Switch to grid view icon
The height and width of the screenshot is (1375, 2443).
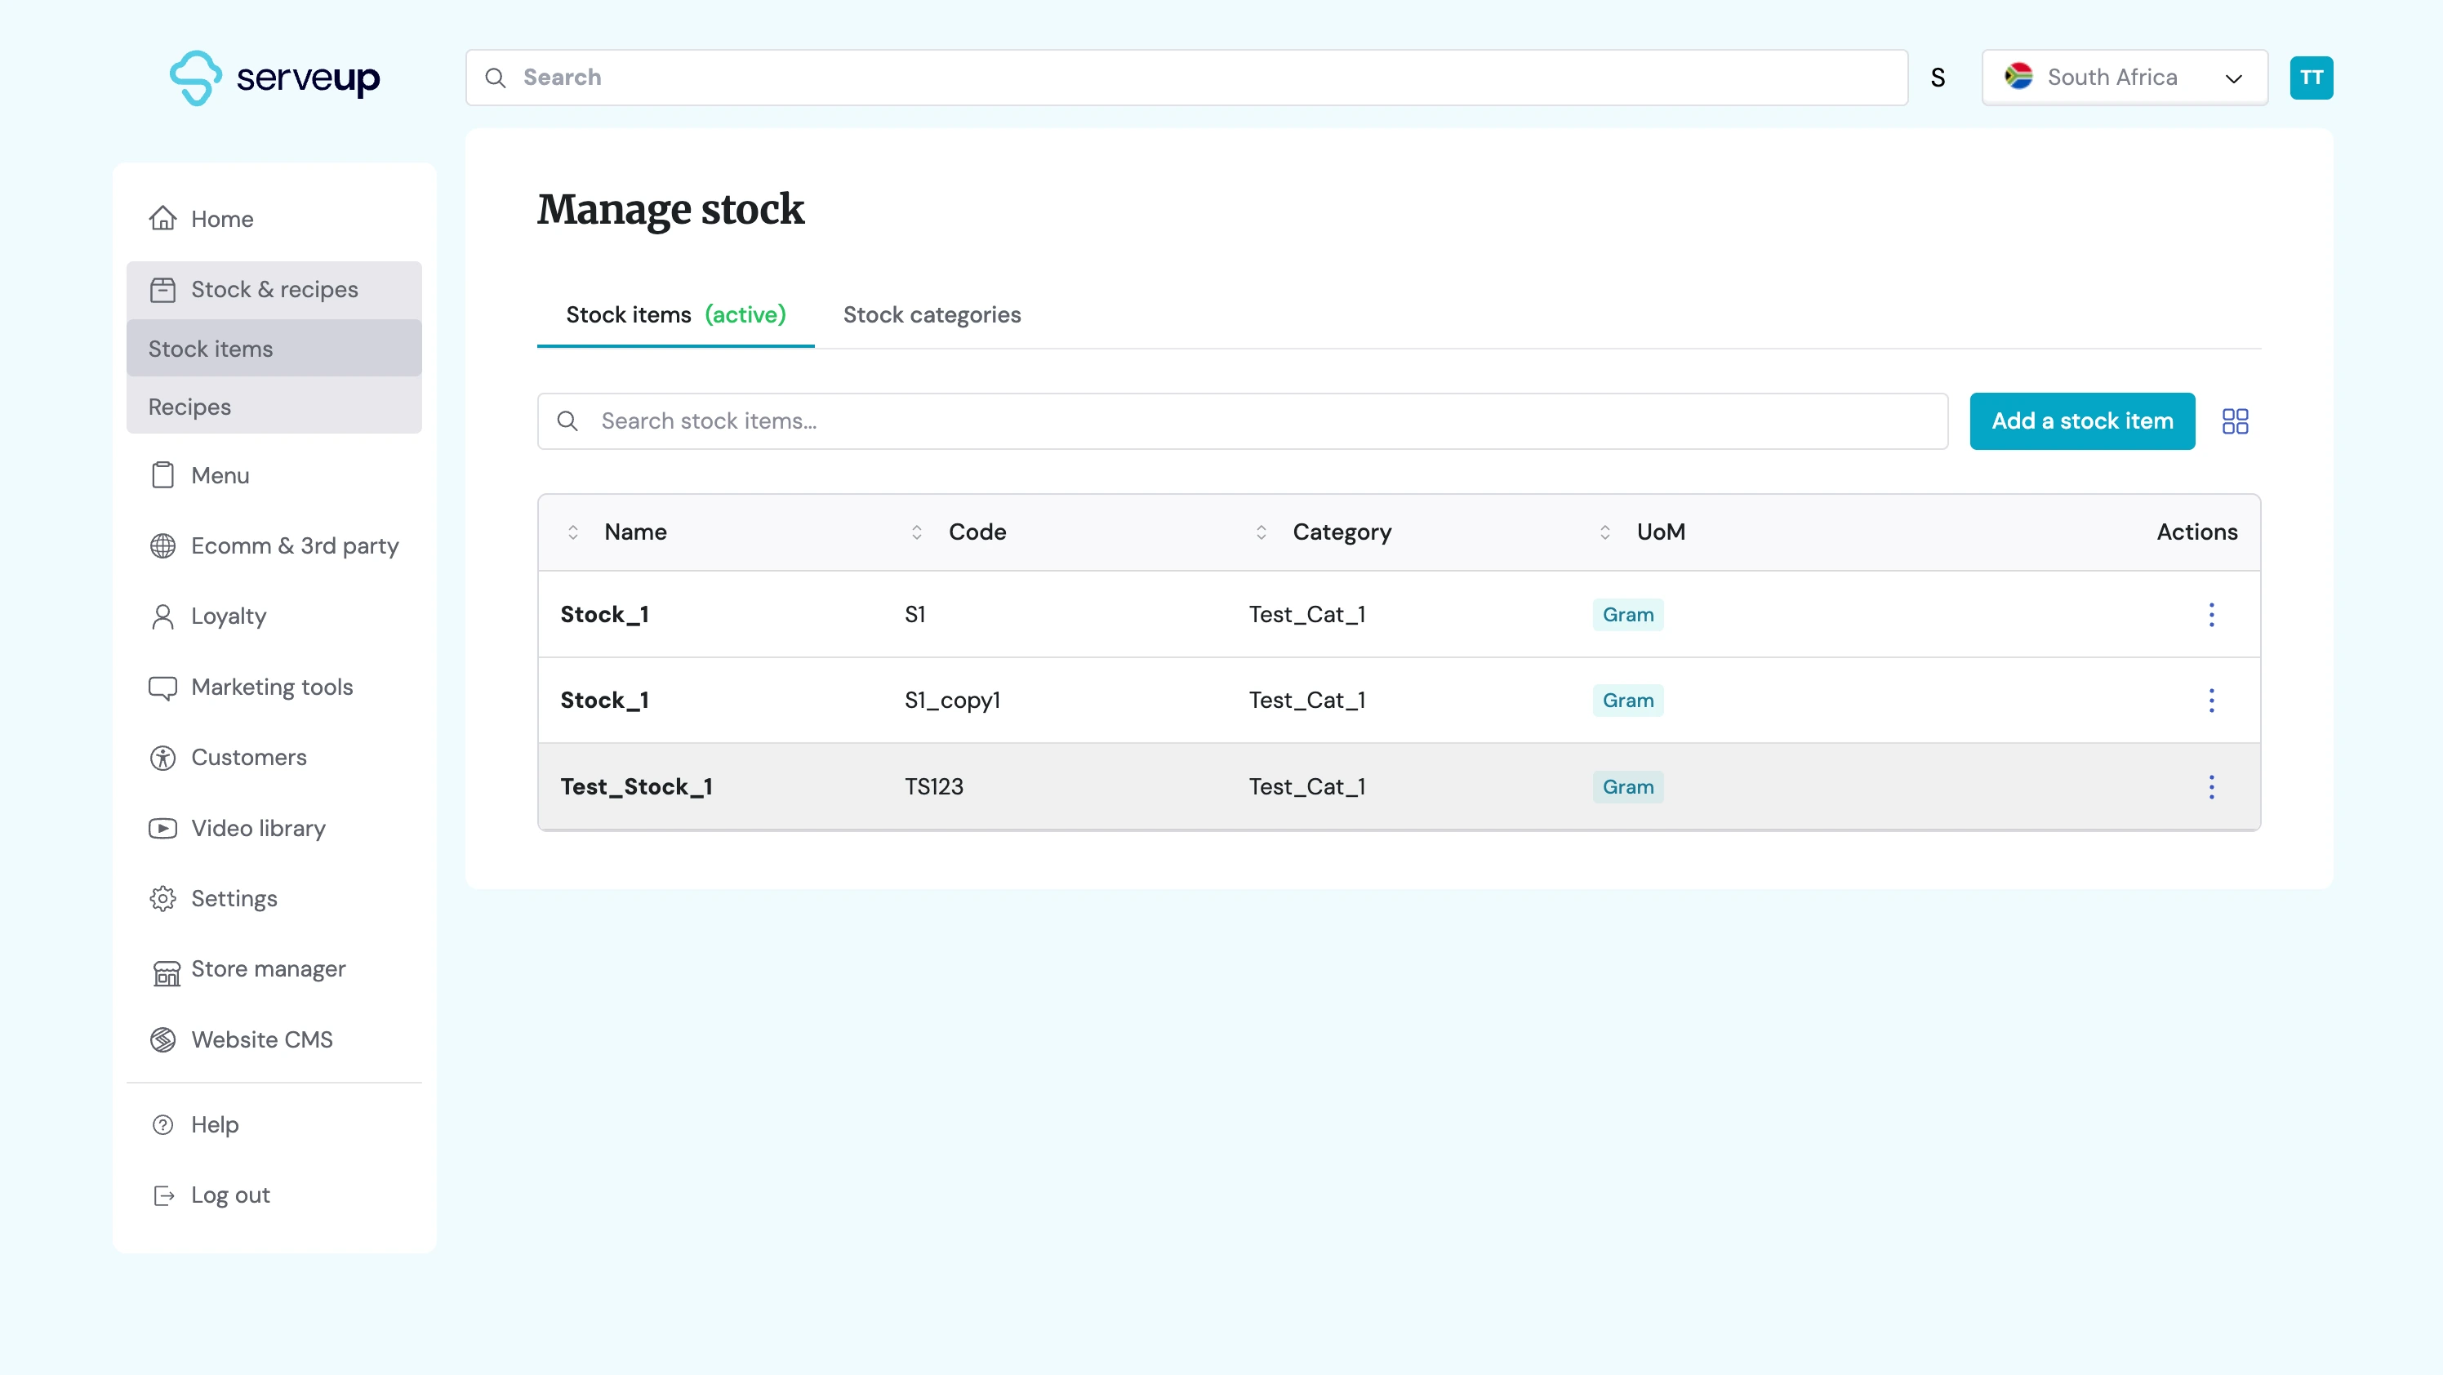[x=2234, y=421]
